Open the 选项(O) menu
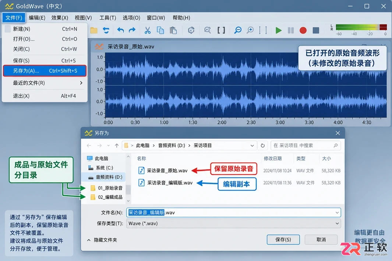 click(131, 18)
